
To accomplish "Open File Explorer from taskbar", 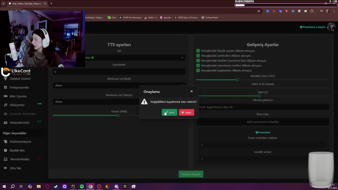I will click(x=39, y=187).
